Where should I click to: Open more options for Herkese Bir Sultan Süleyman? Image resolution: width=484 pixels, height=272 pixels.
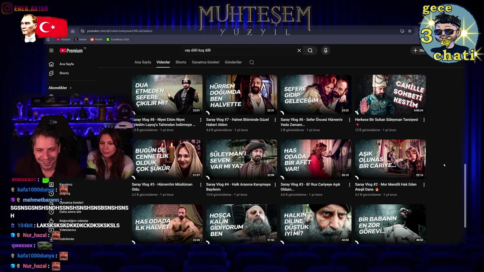coord(424,120)
